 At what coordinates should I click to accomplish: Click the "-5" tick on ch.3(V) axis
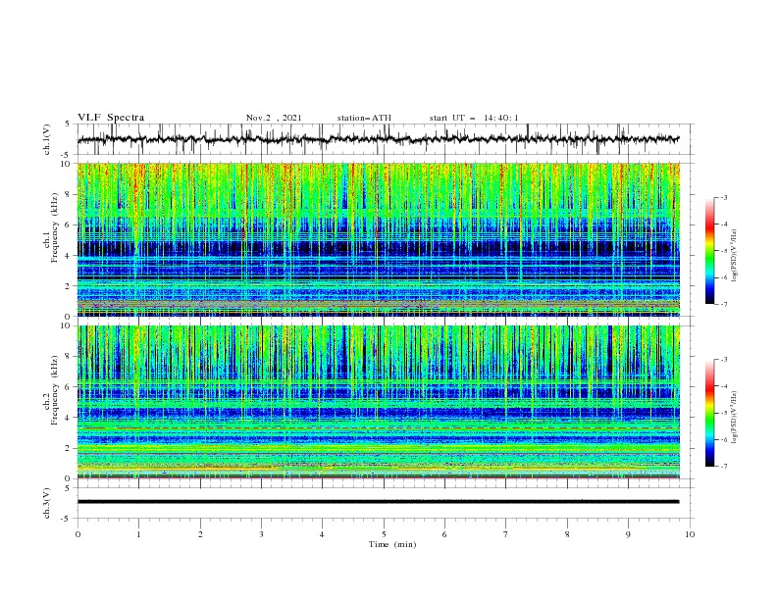66,519
